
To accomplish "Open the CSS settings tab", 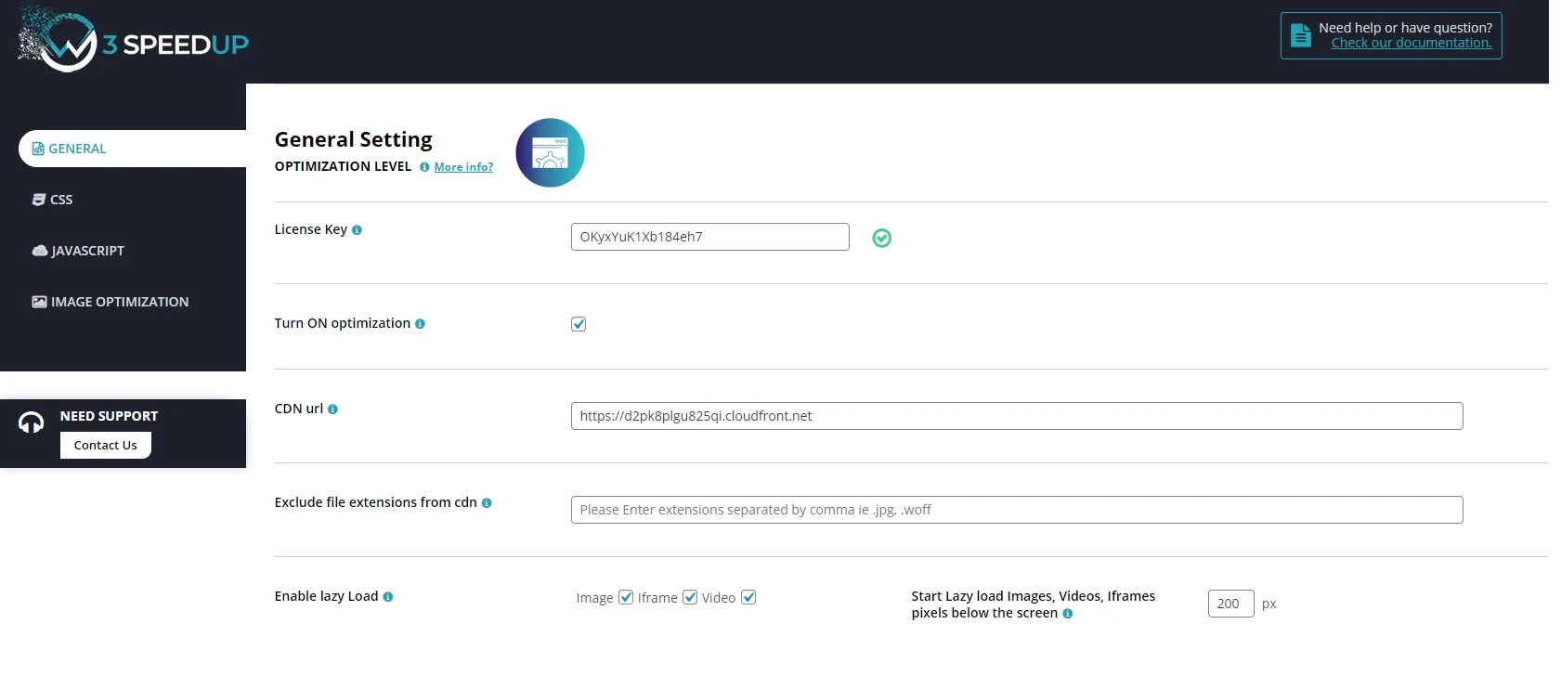I will [x=61, y=200].
